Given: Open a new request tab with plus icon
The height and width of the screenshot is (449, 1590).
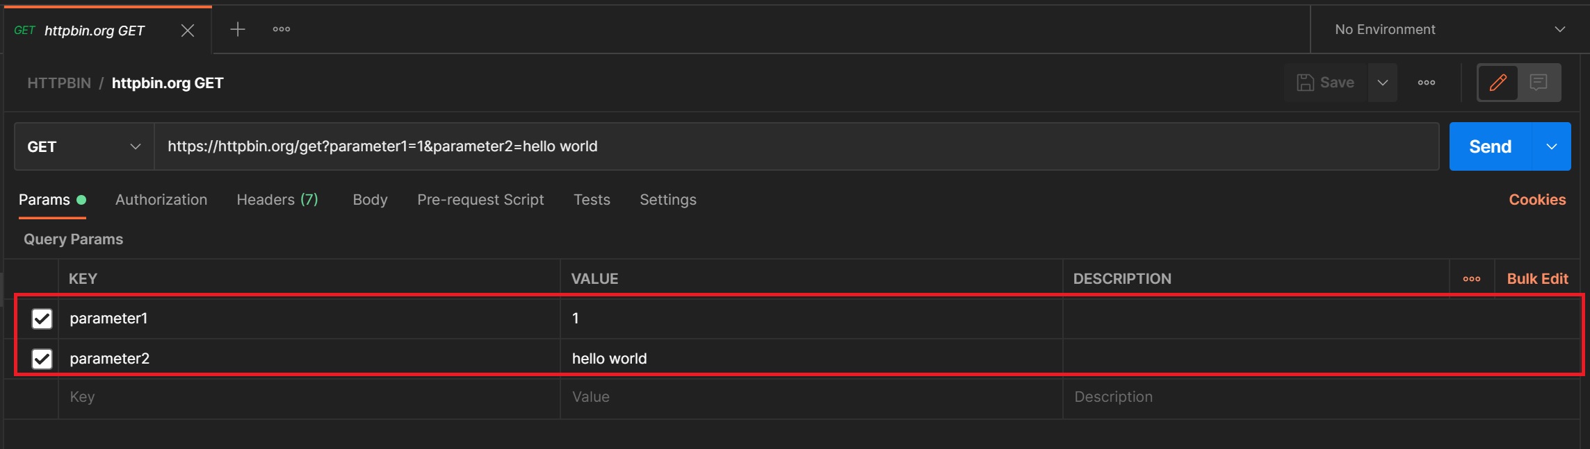Looking at the screenshot, I should coord(238,29).
